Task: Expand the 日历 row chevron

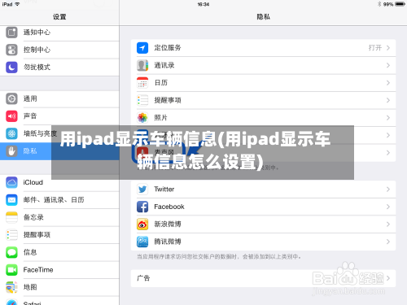Action: pos(388,83)
